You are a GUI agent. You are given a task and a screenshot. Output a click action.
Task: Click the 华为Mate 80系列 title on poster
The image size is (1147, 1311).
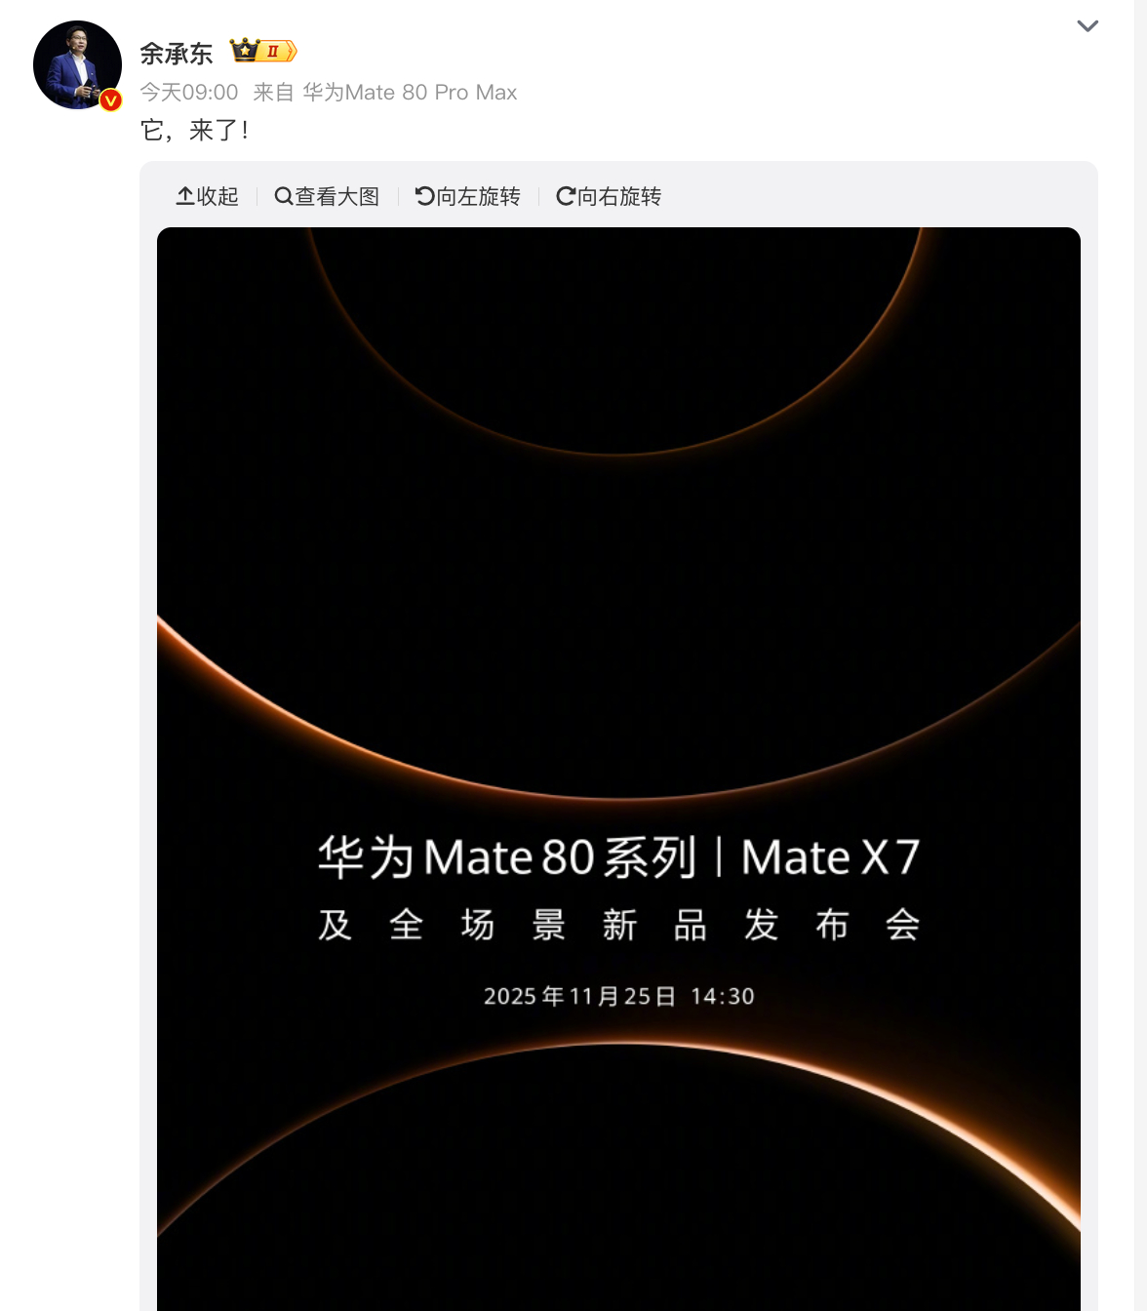point(507,857)
